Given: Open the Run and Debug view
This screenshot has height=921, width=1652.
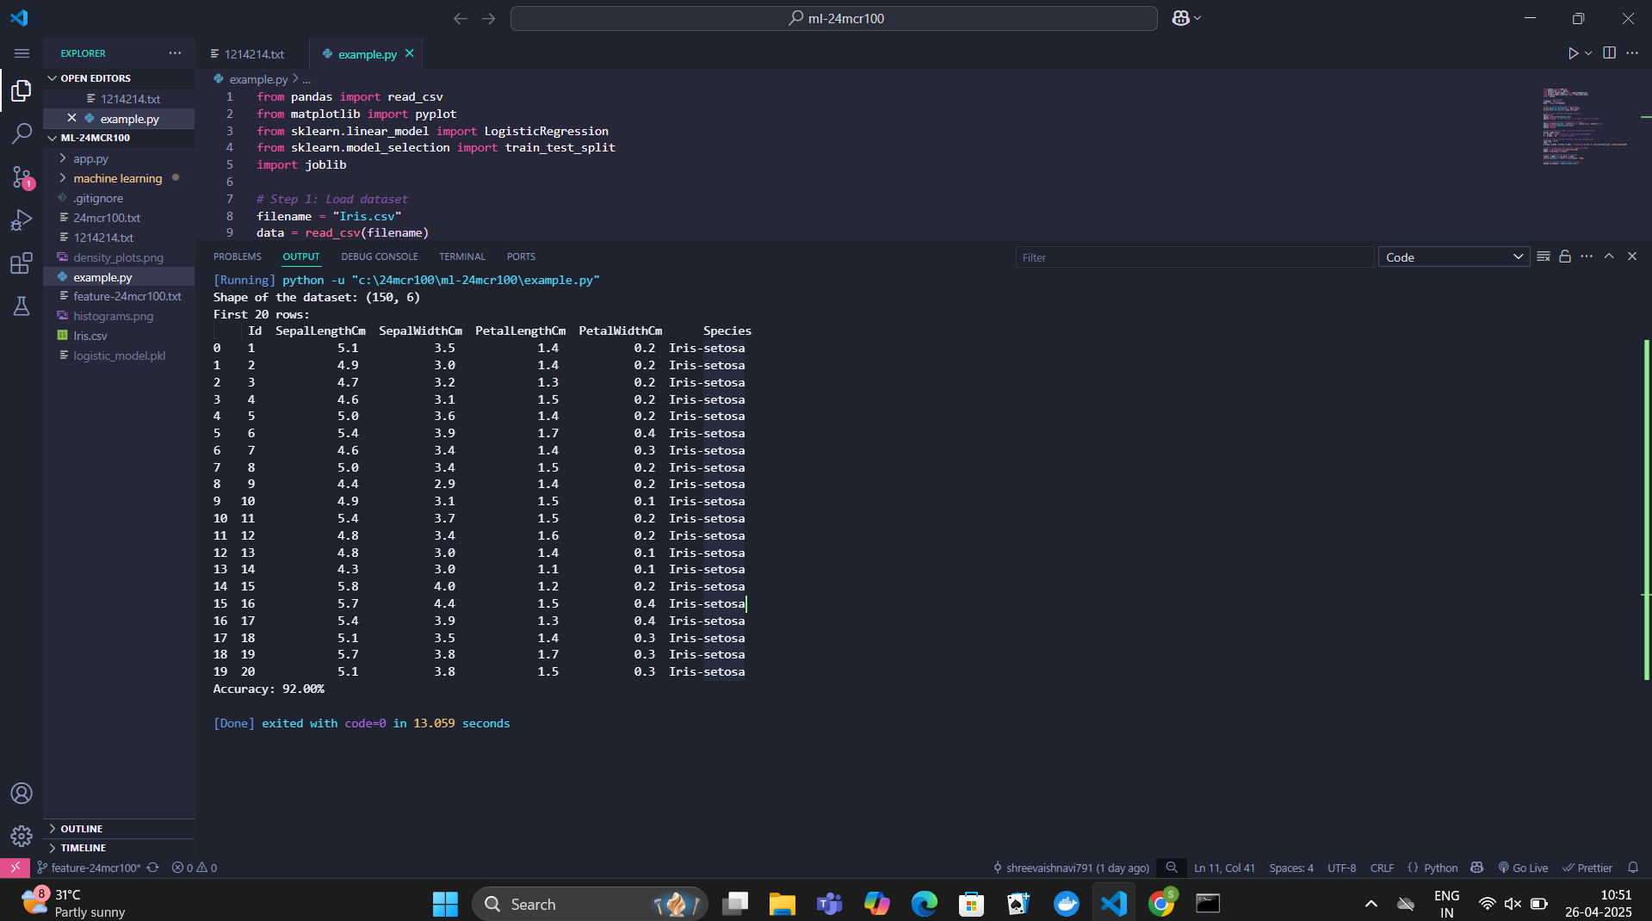Looking at the screenshot, I should 22,220.
